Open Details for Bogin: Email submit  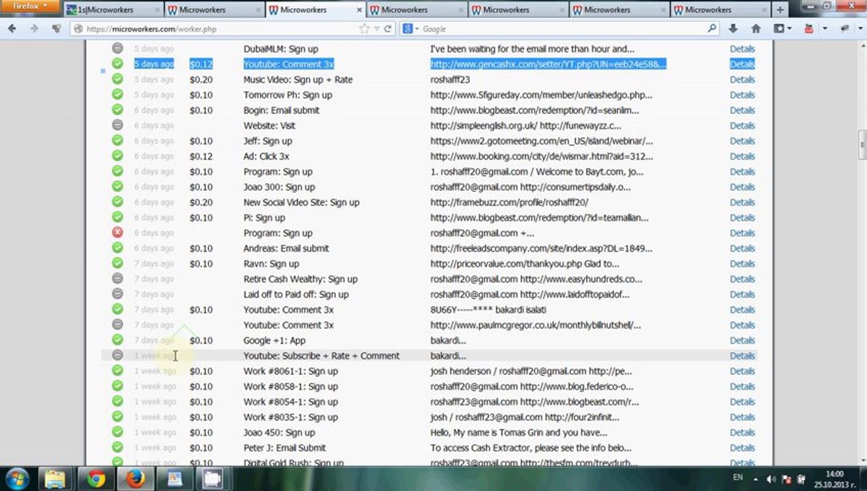click(x=742, y=110)
